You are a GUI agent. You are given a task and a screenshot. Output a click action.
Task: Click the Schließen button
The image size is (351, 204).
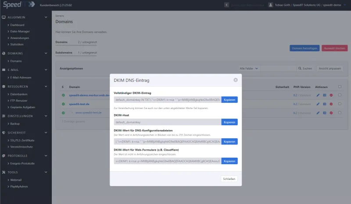[x=229, y=179]
